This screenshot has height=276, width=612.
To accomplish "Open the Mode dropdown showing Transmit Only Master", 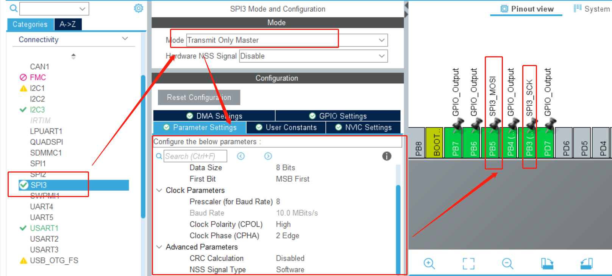I will point(287,40).
